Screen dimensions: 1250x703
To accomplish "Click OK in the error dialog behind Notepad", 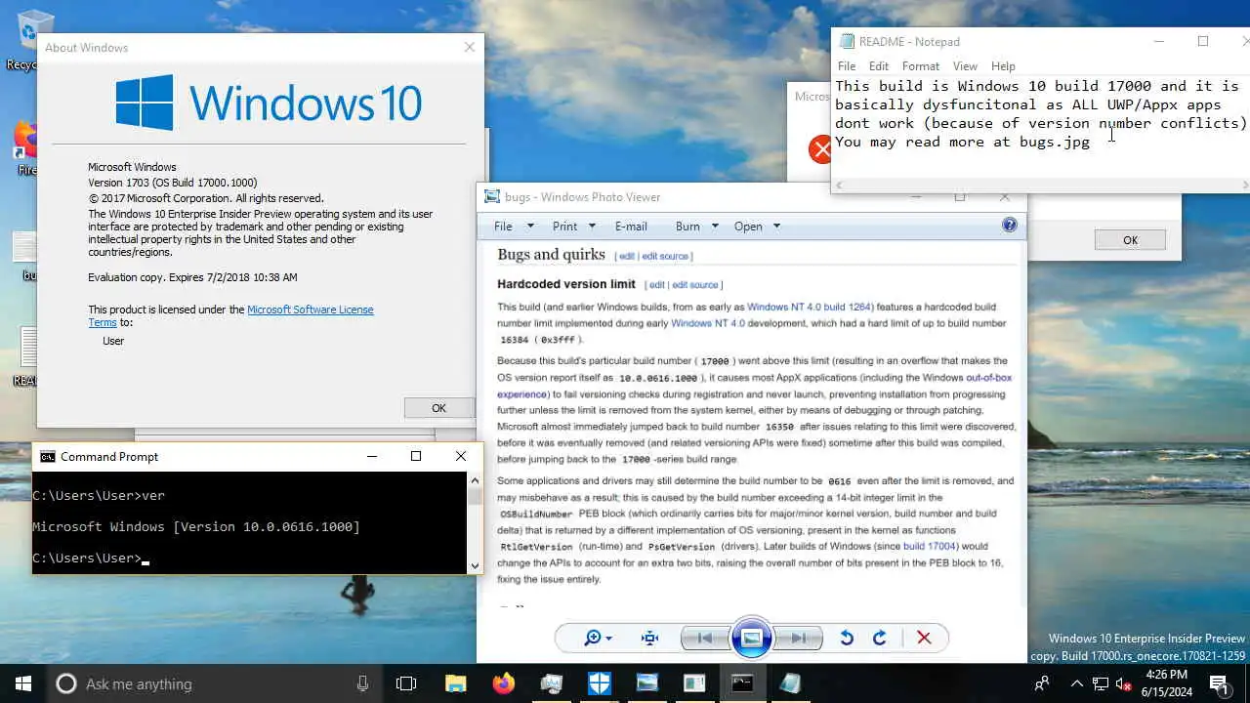I will click(1130, 240).
